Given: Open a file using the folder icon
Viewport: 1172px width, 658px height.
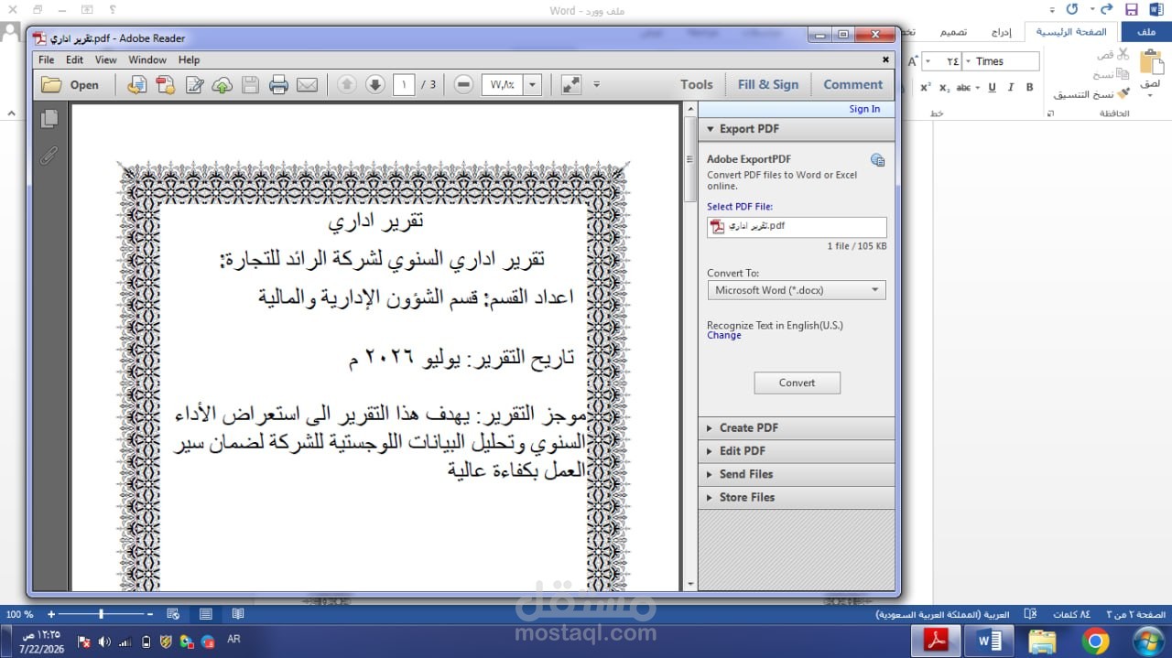Looking at the screenshot, I should (51, 85).
